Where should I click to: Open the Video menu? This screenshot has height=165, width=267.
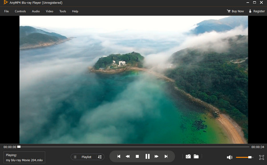coord(49,12)
